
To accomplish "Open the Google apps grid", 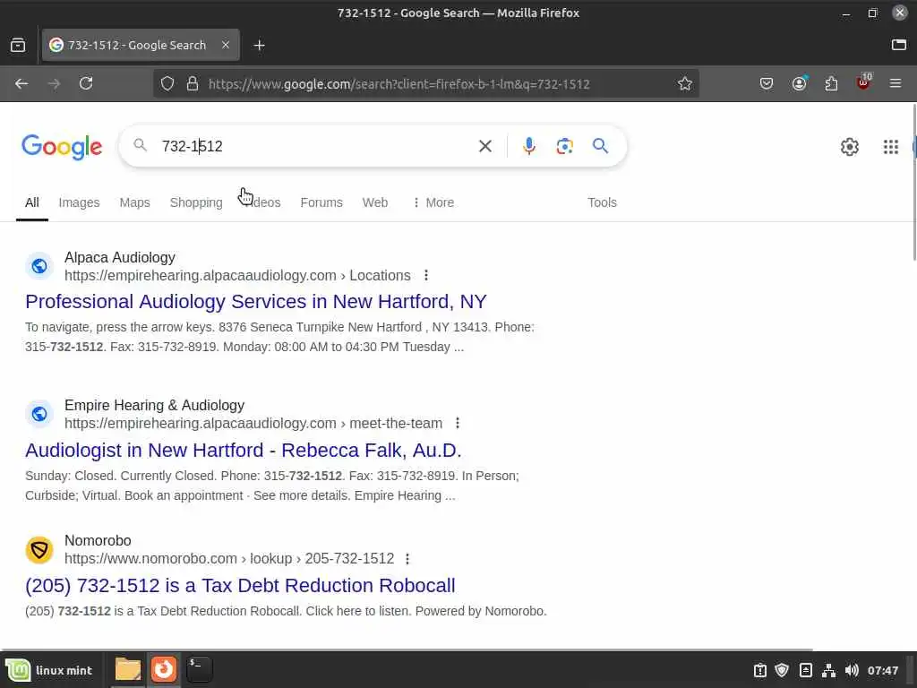I will click(x=891, y=146).
